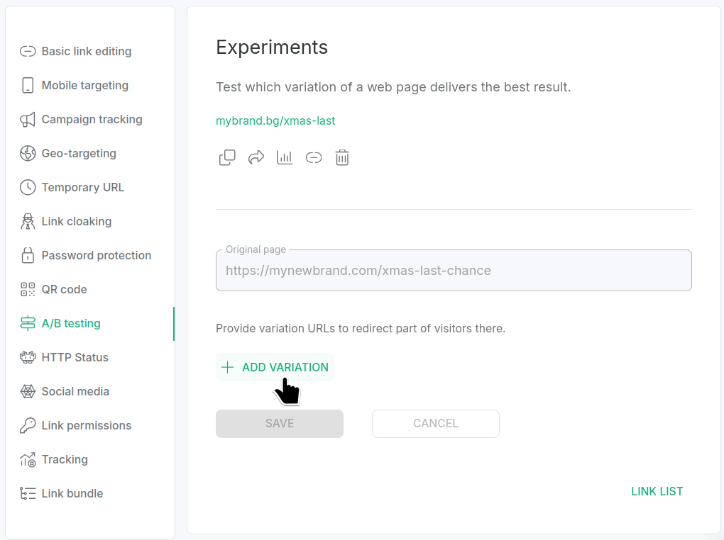Viewport: 724px width, 540px height.
Task: Open link statistics chart icon
Action: [x=285, y=157]
